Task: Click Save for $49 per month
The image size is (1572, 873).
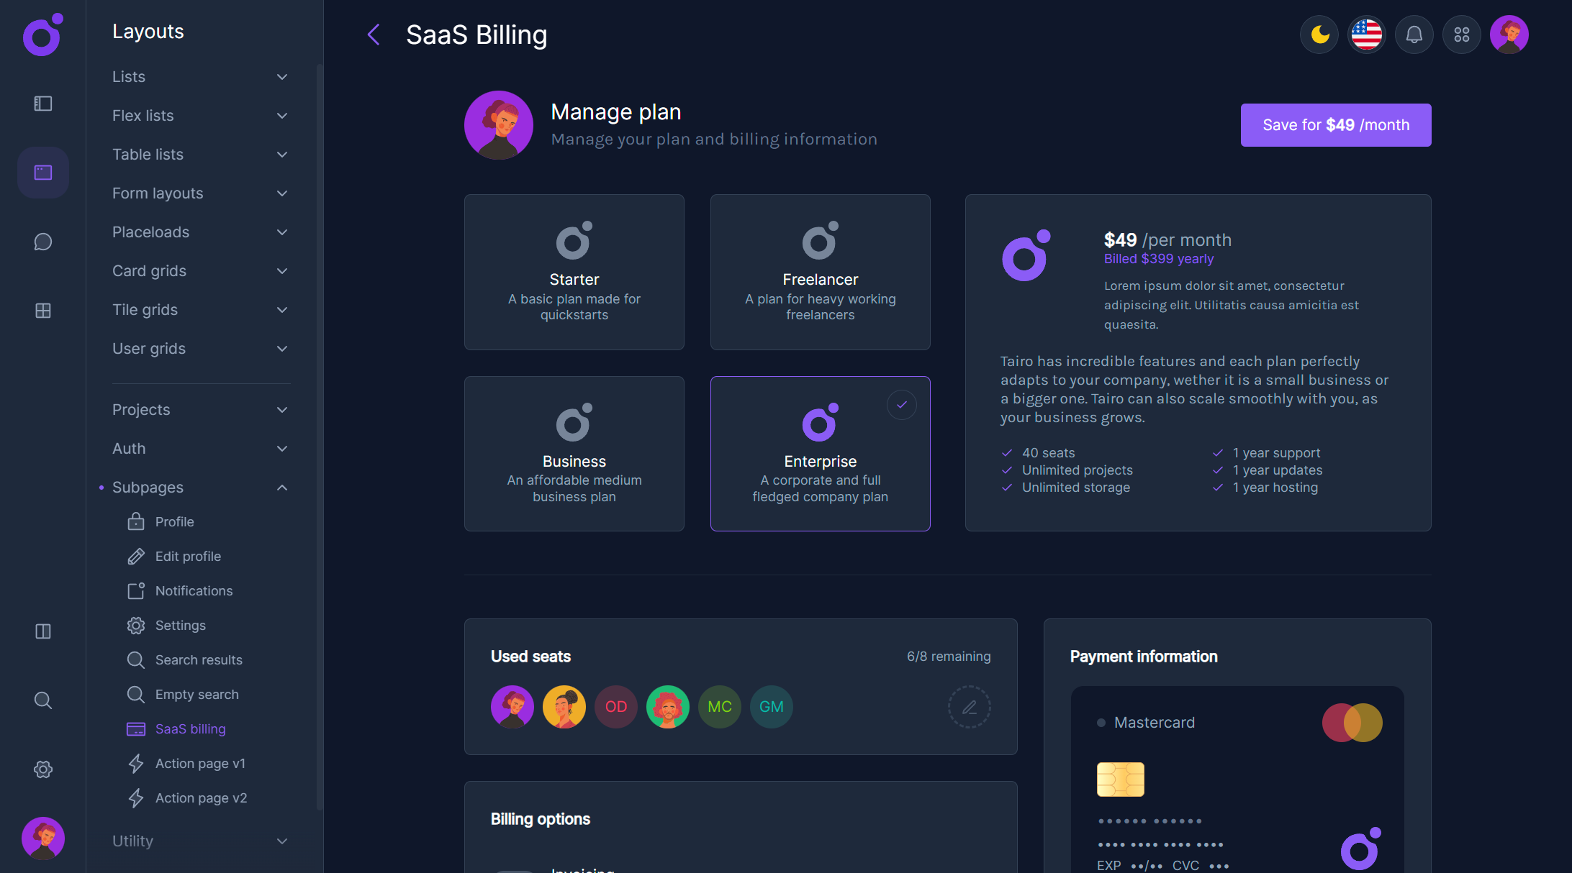Action: pyautogui.click(x=1335, y=124)
